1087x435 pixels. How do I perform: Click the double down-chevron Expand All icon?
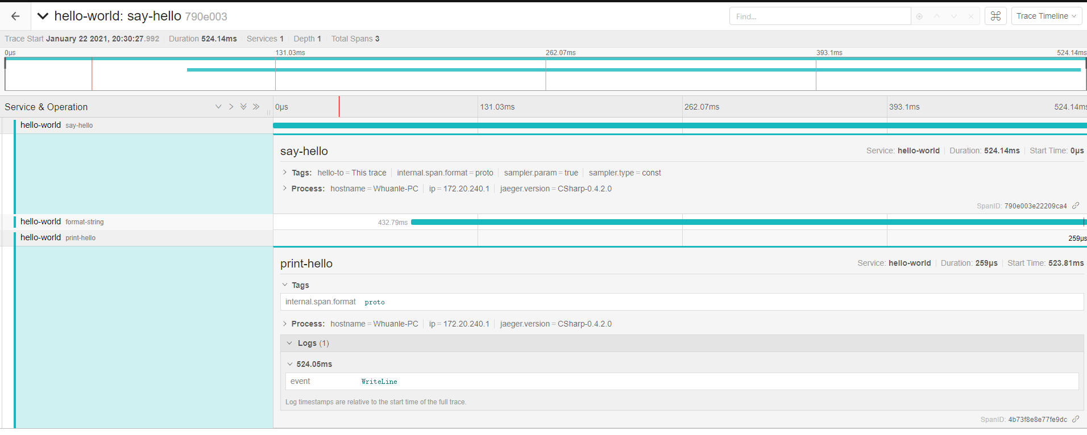(x=243, y=107)
